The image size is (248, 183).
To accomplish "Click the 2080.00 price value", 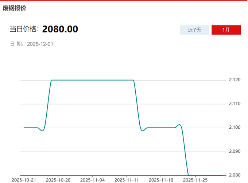I will pos(60,29).
